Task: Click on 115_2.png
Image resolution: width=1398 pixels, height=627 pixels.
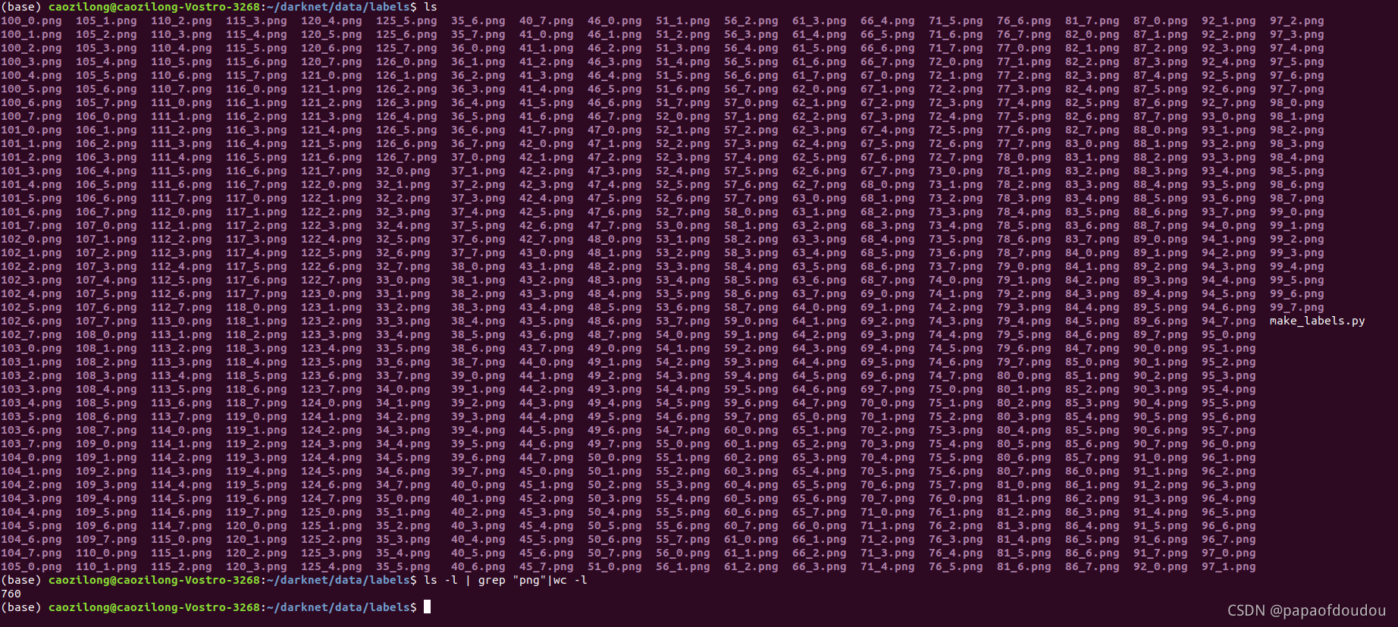Action: pos(181,566)
